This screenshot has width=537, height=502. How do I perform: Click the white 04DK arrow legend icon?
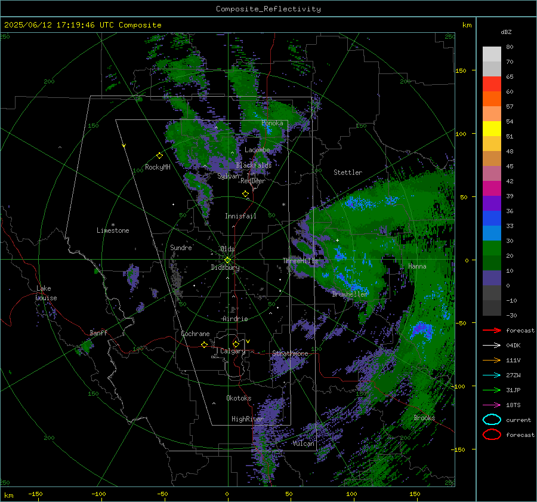point(492,345)
